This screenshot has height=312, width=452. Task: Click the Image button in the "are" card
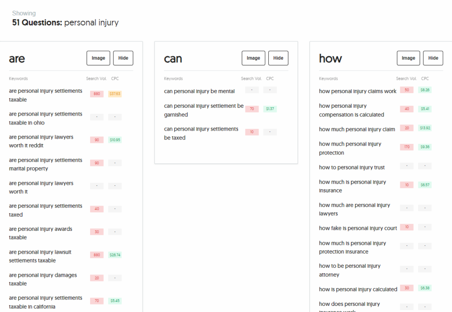(x=98, y=58)
